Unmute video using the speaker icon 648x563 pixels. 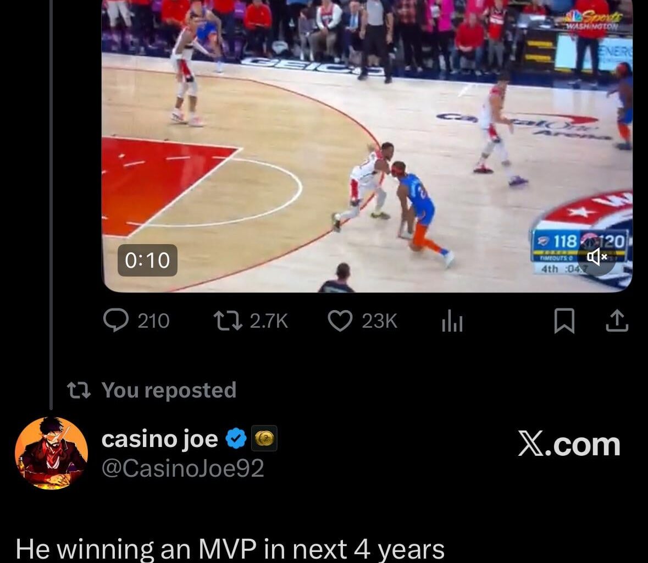coord(597,257)
